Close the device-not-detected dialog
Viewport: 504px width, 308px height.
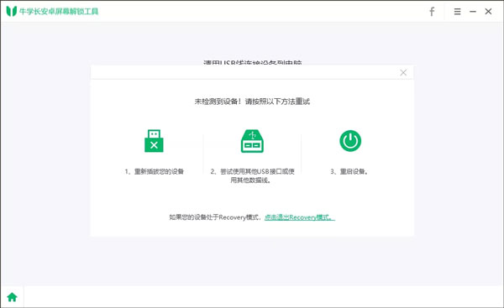tap(403, 72)
